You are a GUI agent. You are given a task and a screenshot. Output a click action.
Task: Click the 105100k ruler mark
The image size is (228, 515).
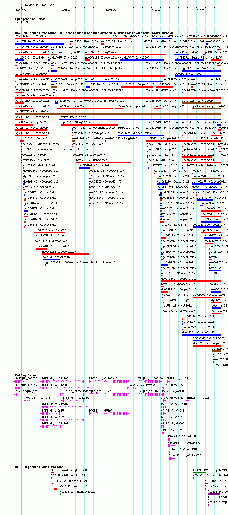201,10
